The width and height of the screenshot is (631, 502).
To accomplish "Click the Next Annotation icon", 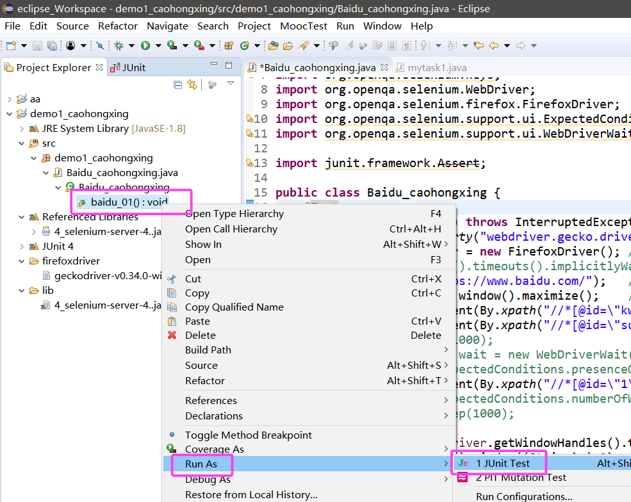I will (425, 45).
